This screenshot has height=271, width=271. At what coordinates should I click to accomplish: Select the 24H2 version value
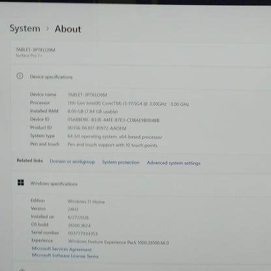pyautogui.click(x=73, y=209)
